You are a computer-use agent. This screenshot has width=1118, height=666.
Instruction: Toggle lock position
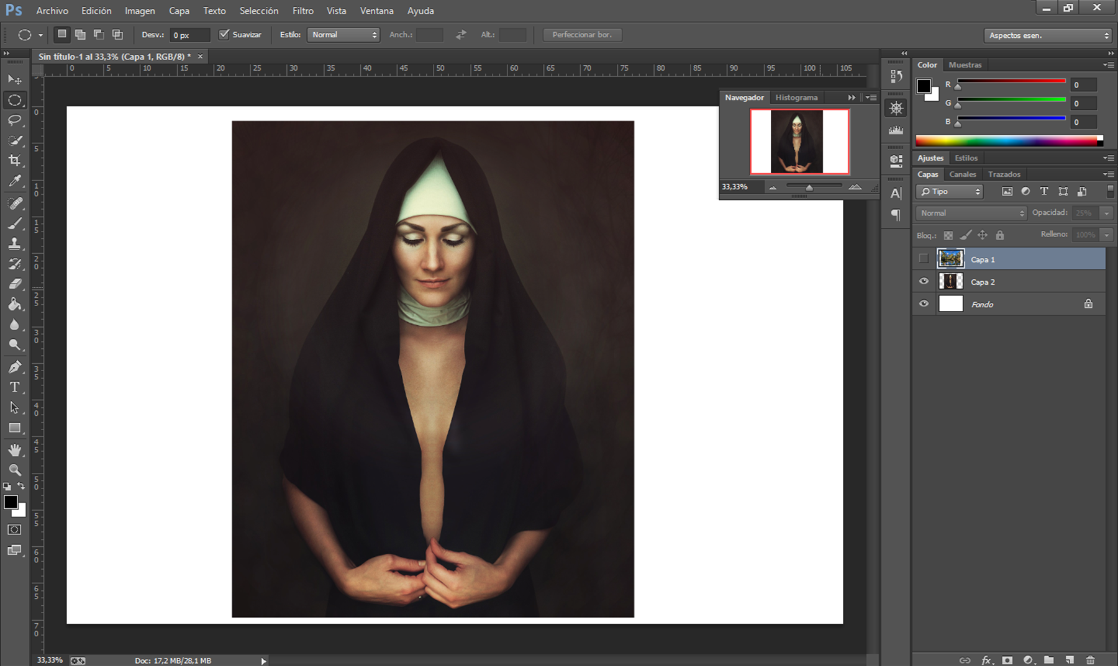coord(983,235)
